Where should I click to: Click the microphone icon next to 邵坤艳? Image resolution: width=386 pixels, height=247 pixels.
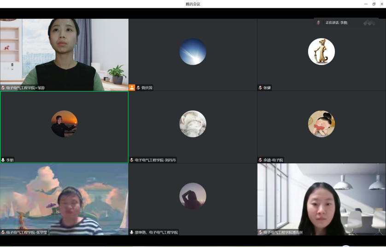pos(132,232)
